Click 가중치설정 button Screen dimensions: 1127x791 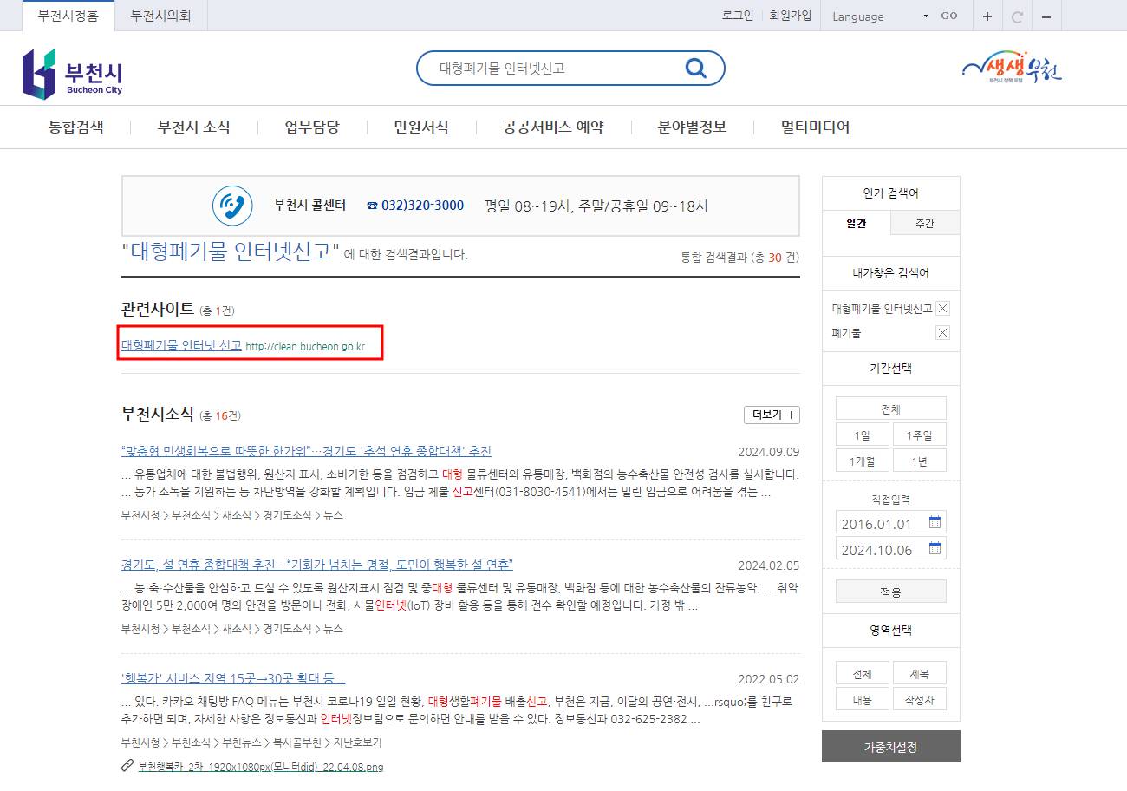pos(890,746)
